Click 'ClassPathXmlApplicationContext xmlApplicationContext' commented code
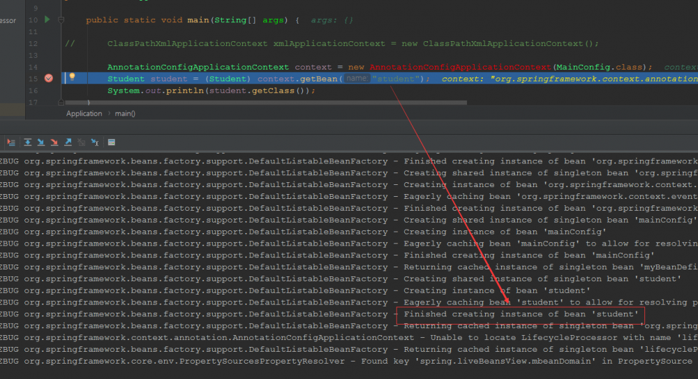This screenshot has width=698, height=379. 246,44
